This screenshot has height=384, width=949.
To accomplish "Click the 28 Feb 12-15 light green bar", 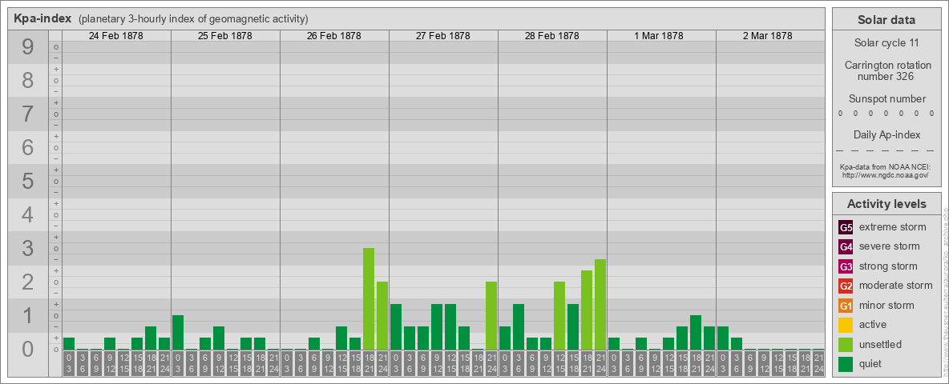I will tap(559, 316).
